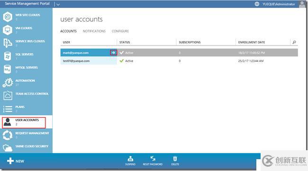Screen dimensions: 308x171
Task: Suspend the selected user account
Action: point(130,161)
